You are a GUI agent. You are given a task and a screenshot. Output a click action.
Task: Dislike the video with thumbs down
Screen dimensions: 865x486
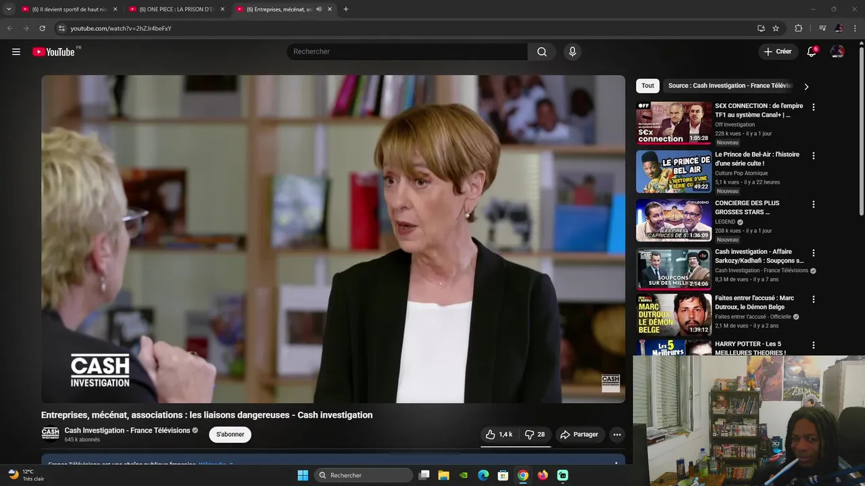[x=535, y=435]
